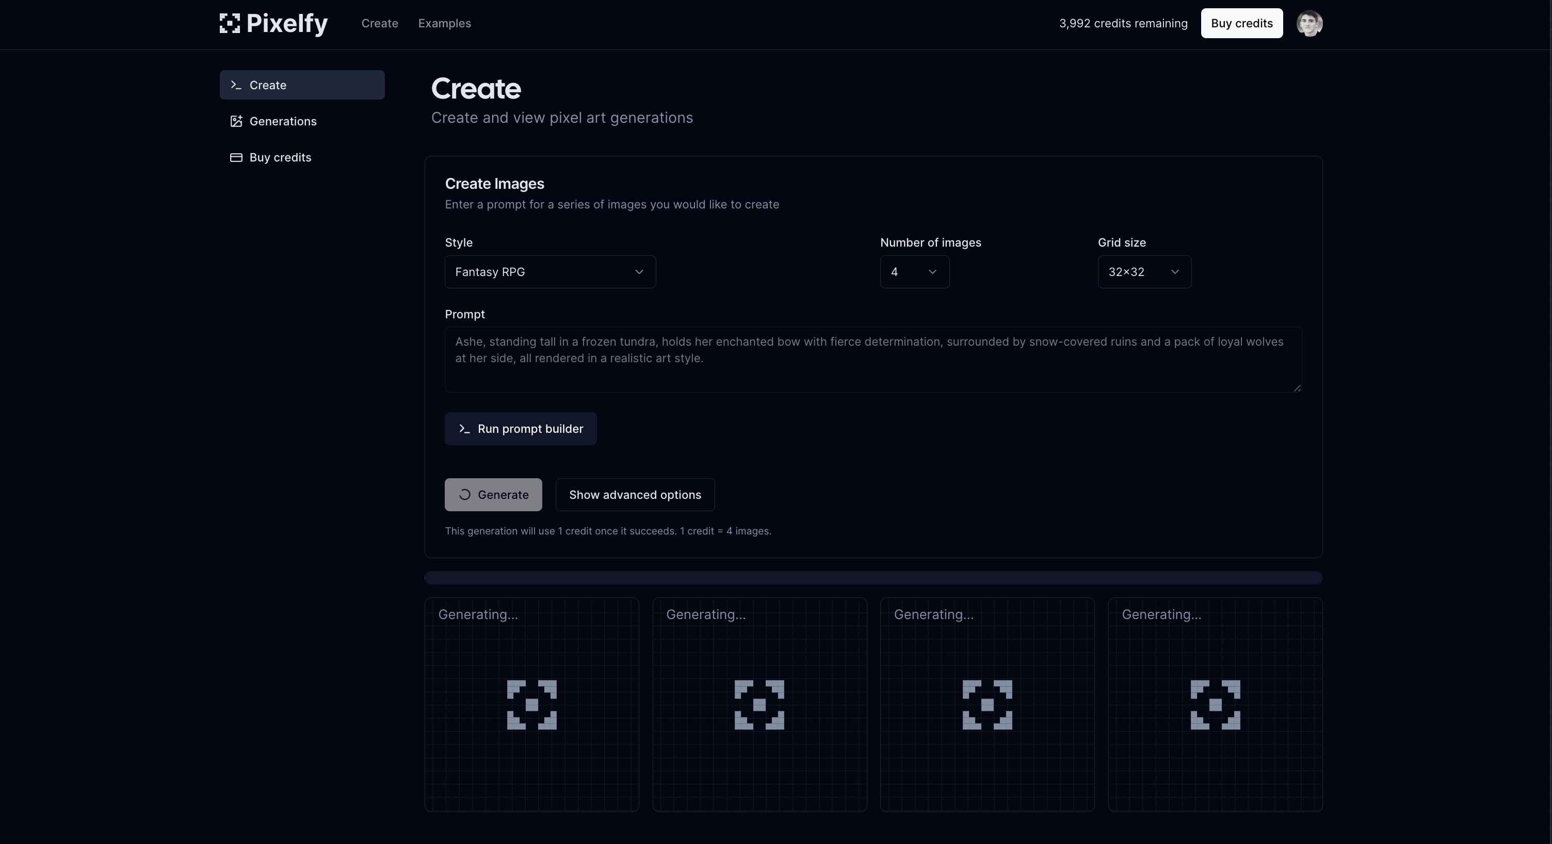Click the card icon beside Buy credits
1552x844 pixels.
pos(236,157)
